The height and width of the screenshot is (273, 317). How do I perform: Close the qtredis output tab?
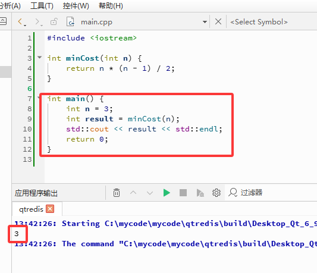point(50,209)
